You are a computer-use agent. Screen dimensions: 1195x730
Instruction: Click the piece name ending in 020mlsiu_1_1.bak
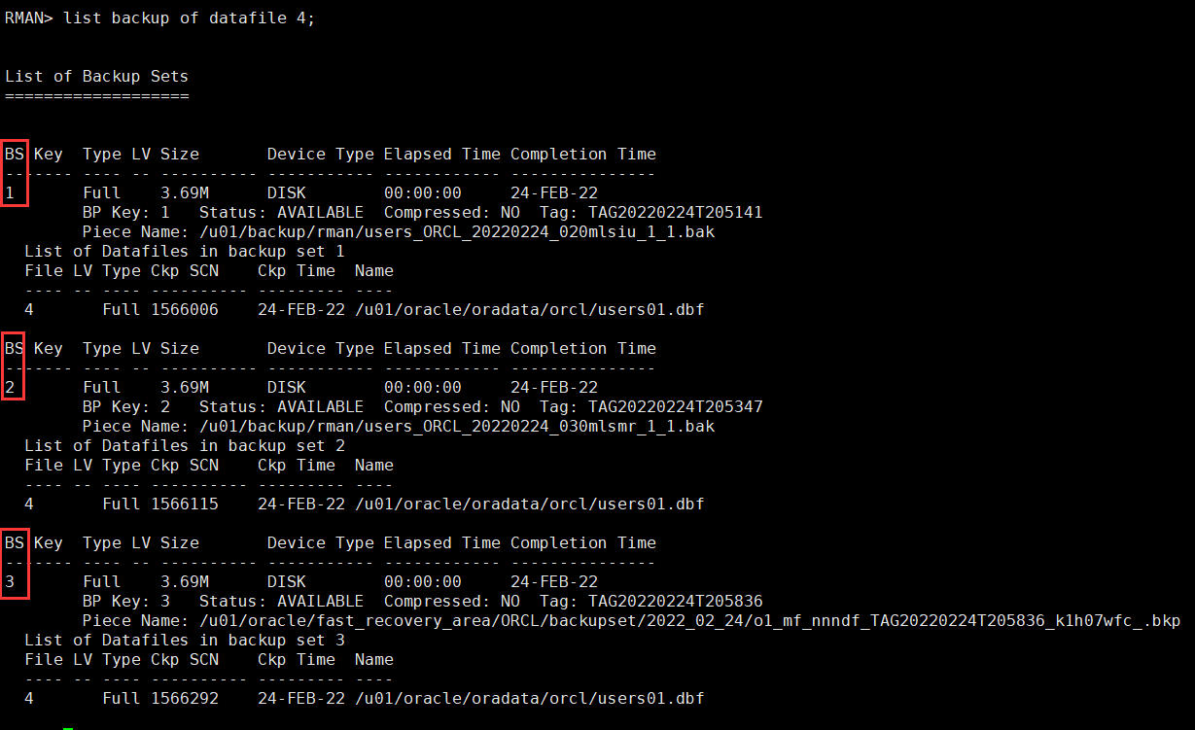click(456, 231)
